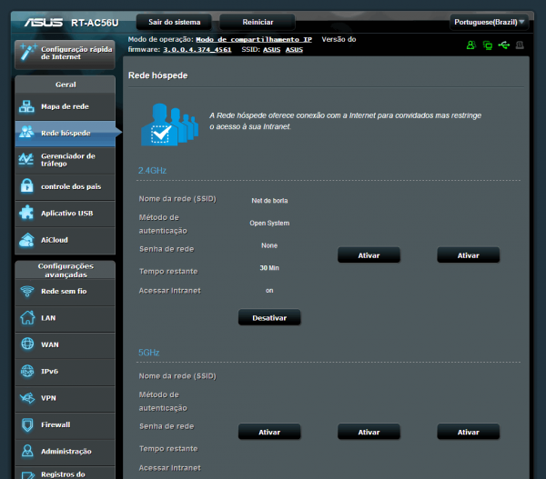The image size is (546, 479).
Task: Click the first ASUS SSID link
Action: 271,50
